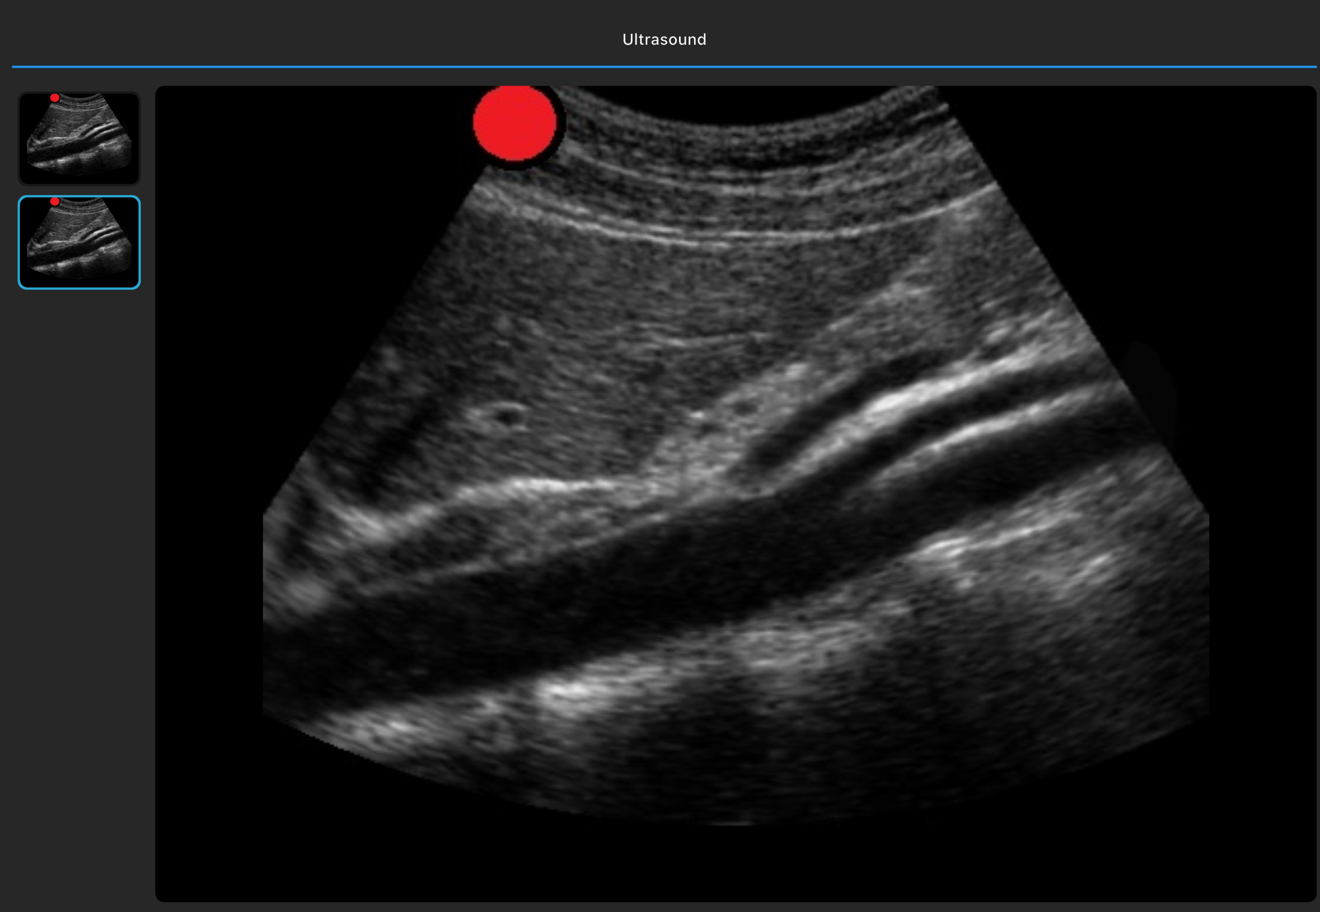Click the blue divider line under title
The height and width of the screenshot is (912, 1320).
click(664, 67)
